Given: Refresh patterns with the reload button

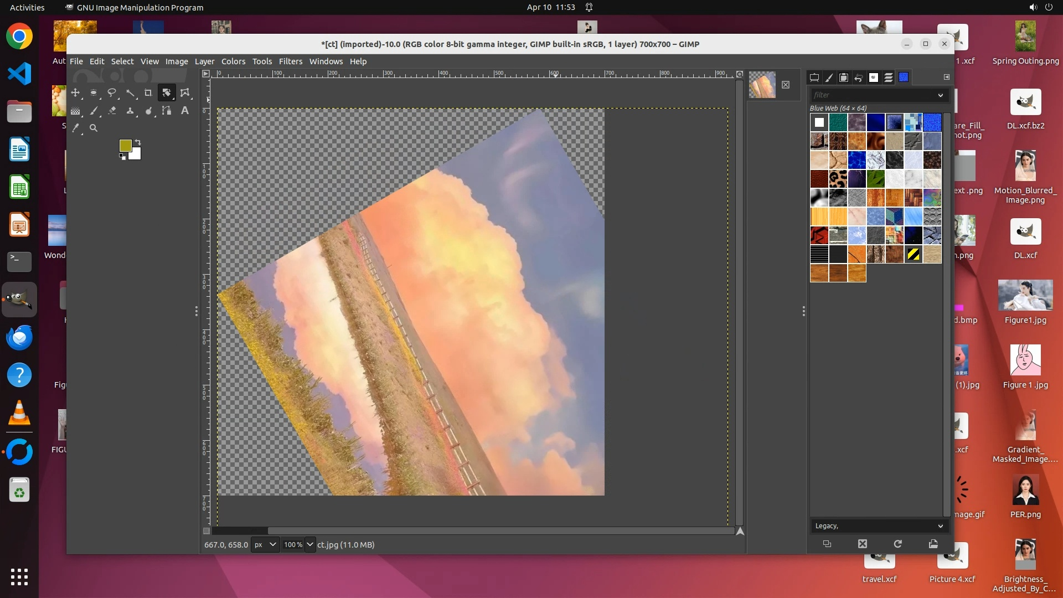Looking at the screenshot, I should pos(897,544).
